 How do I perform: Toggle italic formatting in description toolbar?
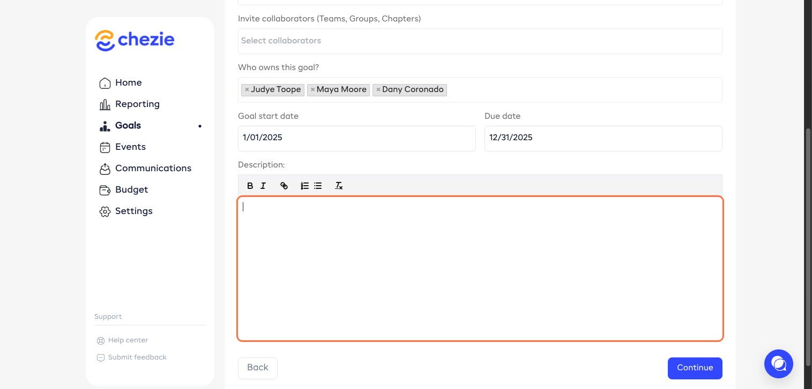click(263, 186)
